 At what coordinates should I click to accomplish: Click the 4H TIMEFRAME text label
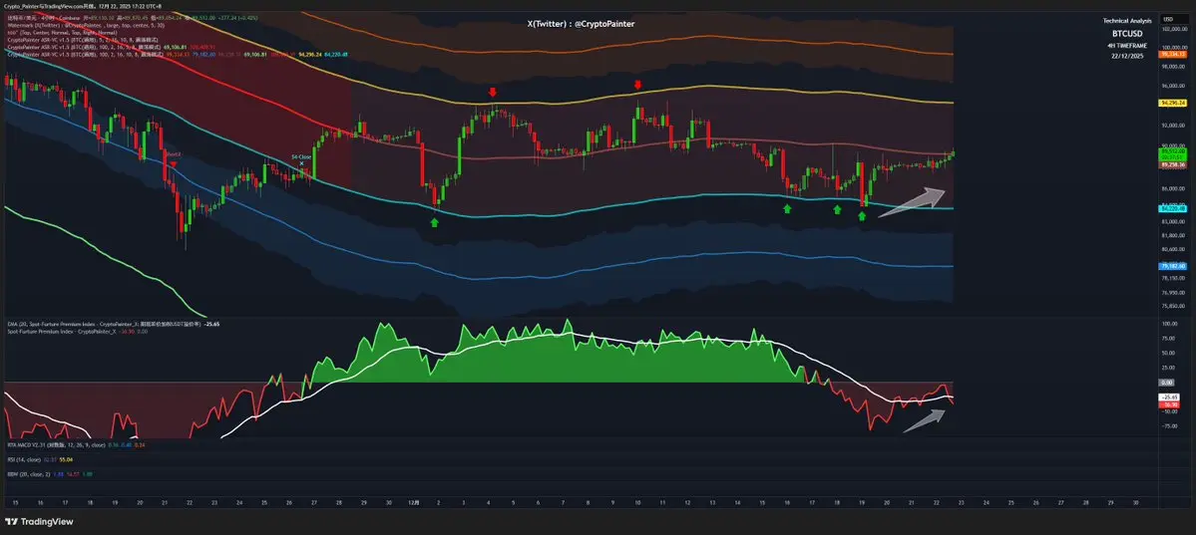tap(1126, 46)
